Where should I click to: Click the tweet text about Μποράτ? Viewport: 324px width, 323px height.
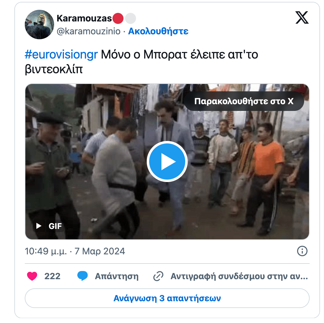coord(141,62)
